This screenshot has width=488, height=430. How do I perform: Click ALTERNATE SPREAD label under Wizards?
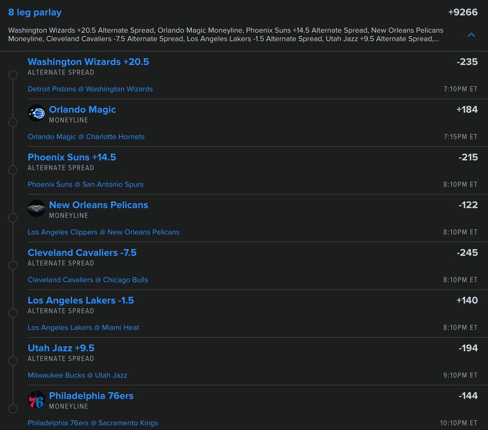pyautogui.click(x=61, y=73)
